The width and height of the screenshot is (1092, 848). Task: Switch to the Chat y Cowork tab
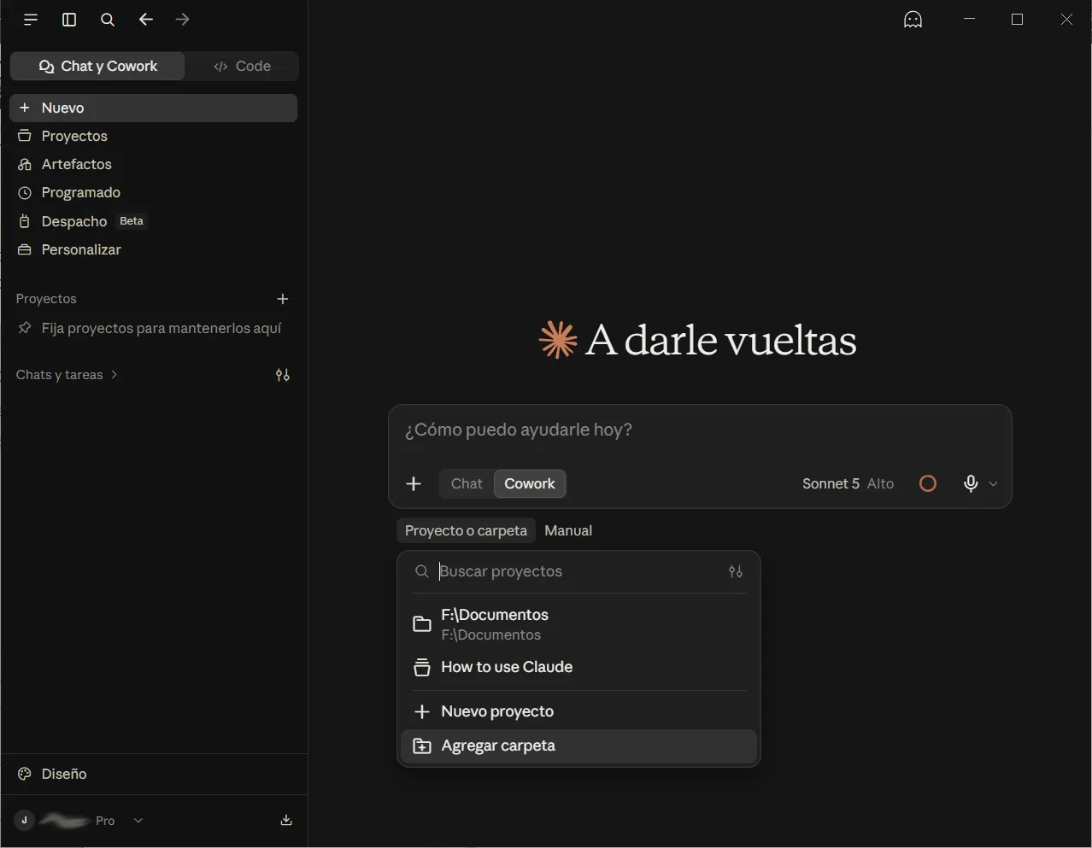click(98, 66)
